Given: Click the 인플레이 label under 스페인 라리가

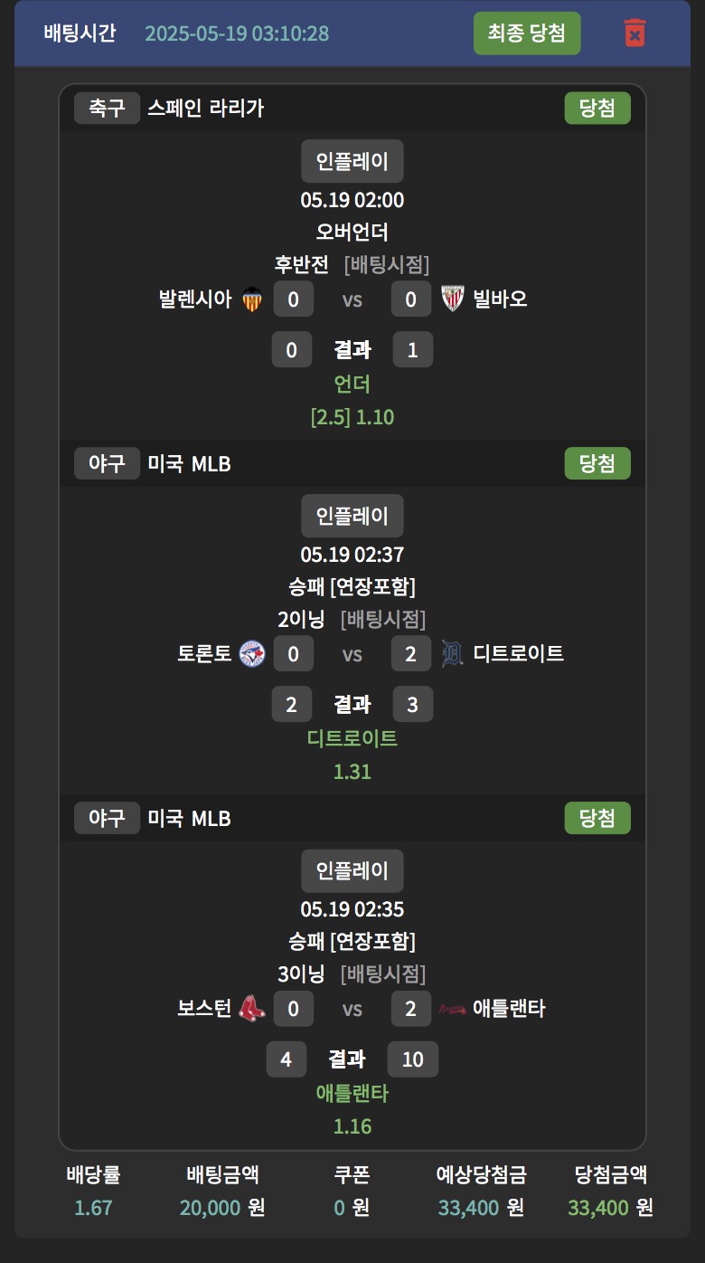Looking at the screenshot, I should click(352, 162).
